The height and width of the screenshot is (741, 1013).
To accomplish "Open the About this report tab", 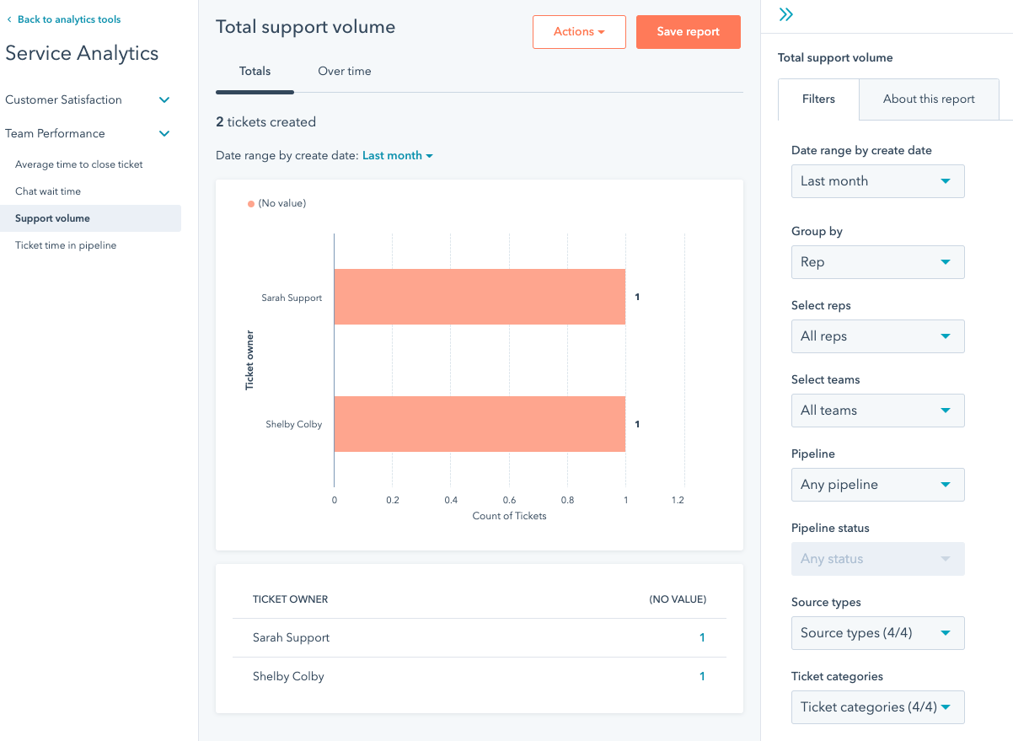I will 928,99.
